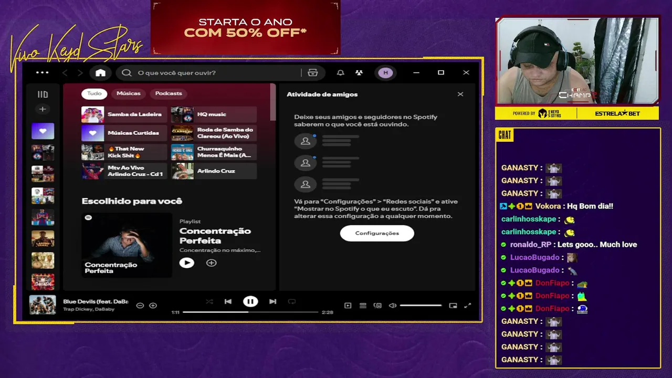Click the search magnifier icon
The image size is (672, 378).
[127, 73]
